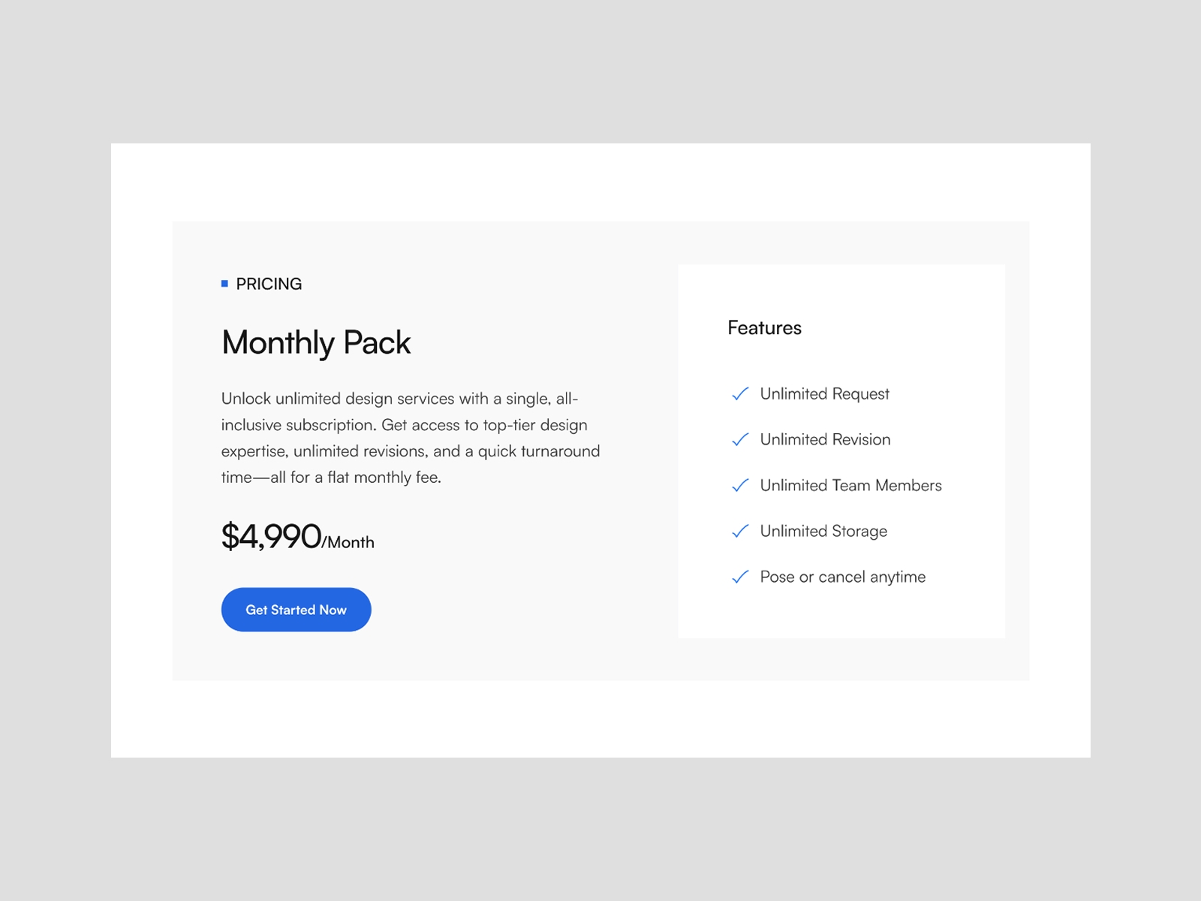Click the subscription description paragraph
Viewport: 1201px width, 901px height.
(410, 438)
